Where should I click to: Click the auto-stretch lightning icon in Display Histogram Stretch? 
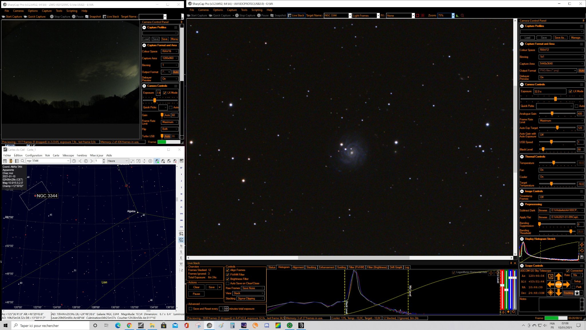click(x=582, y=245)
